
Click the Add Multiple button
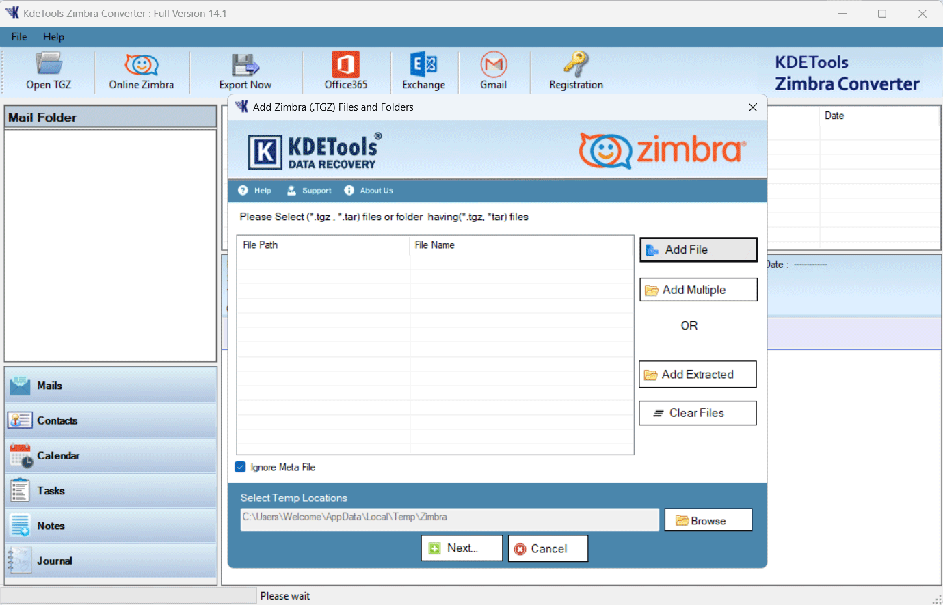pos(698,290)
